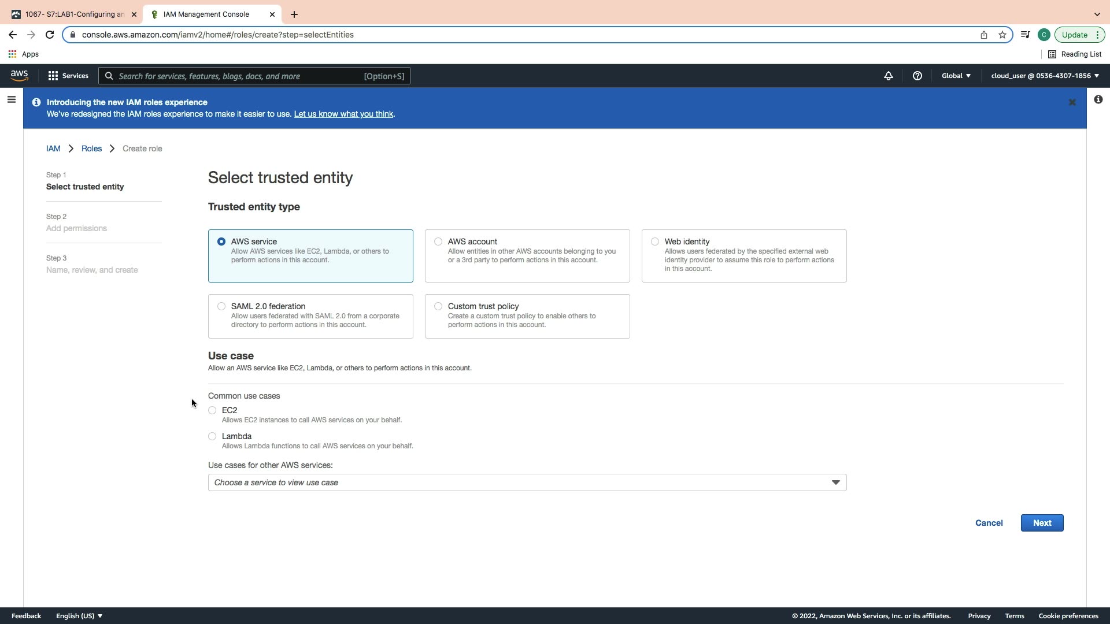Click the Next button
Viewport: 1110px width, 624px height.
click(1042, 523)
